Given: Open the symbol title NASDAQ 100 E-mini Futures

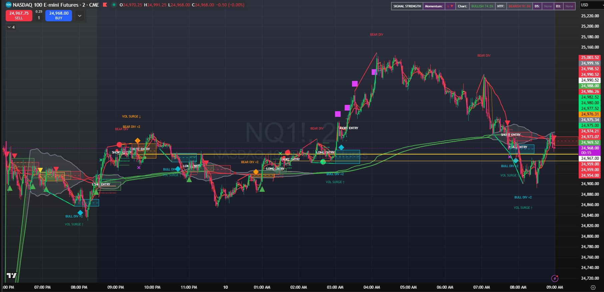Looking at the screenshot, I should click(56, 5).
